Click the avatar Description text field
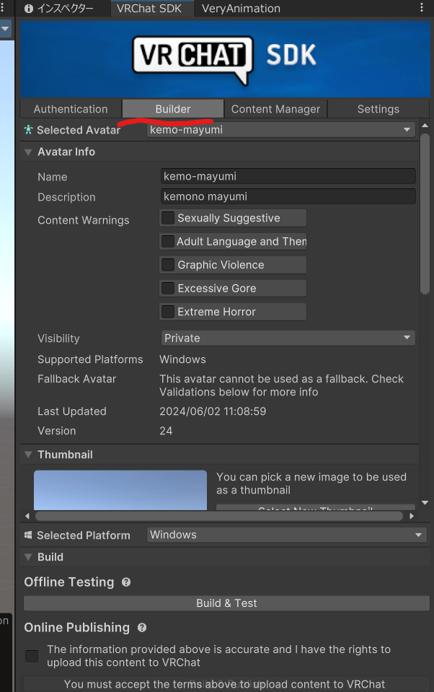 coord(288,197)
